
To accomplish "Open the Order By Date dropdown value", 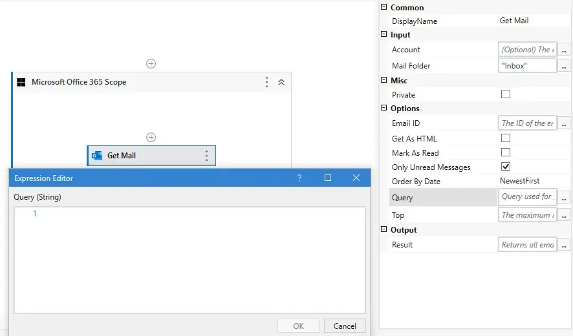I will (520, 181).
